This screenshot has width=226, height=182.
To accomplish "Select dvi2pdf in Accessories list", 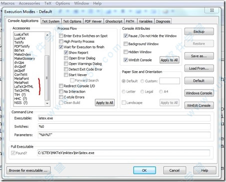I will coord(20,67).
